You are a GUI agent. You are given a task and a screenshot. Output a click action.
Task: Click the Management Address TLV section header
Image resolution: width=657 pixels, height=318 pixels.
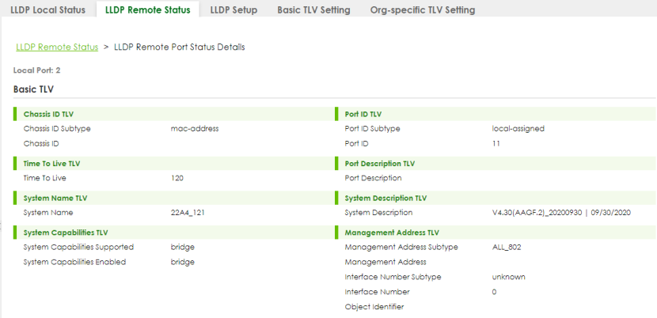pos(391,233)
